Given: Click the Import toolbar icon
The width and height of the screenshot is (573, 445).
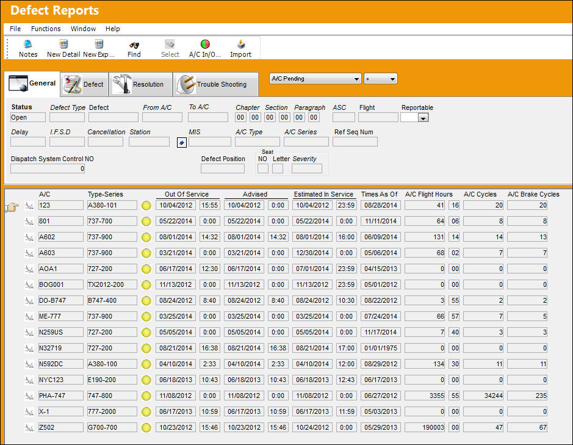Looking at the screenshot, I should (241, 44).
